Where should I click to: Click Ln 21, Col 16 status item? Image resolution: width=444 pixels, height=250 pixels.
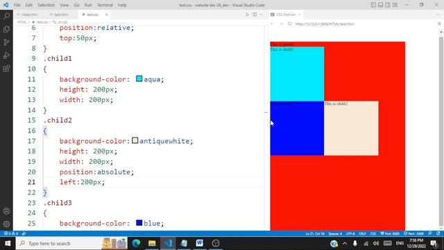tap(314, 233)
